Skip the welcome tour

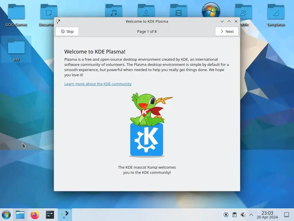(x=67, y=31)
